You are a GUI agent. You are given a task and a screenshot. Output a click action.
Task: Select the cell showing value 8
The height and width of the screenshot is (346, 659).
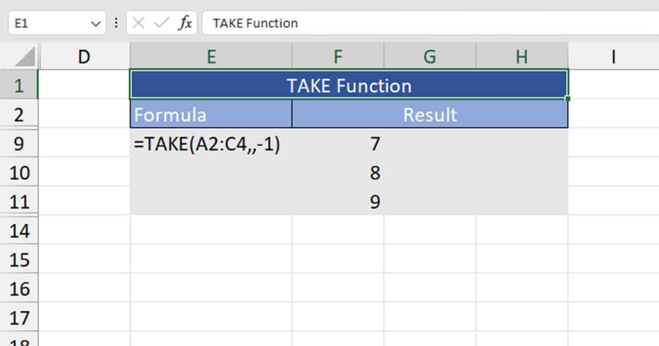coord(374,172)
